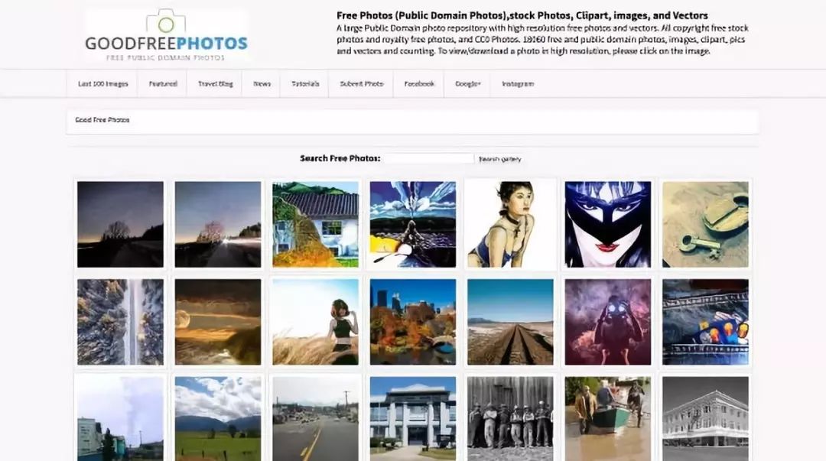Visit the Facebook link in navigation
Image resolution: width=826 pixels, height=461 pixels.
pos(419,84)
